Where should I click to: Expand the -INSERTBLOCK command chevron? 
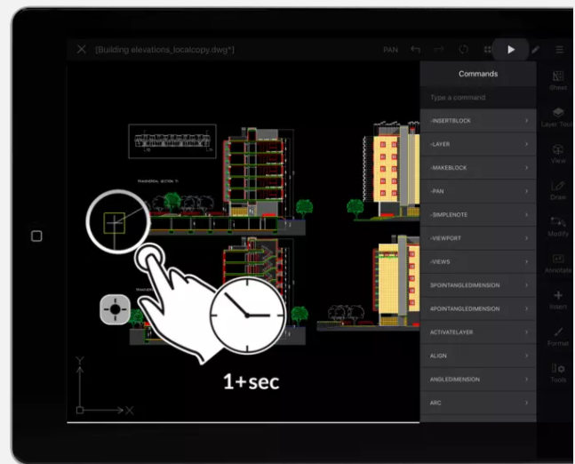[x=526, y=121]
